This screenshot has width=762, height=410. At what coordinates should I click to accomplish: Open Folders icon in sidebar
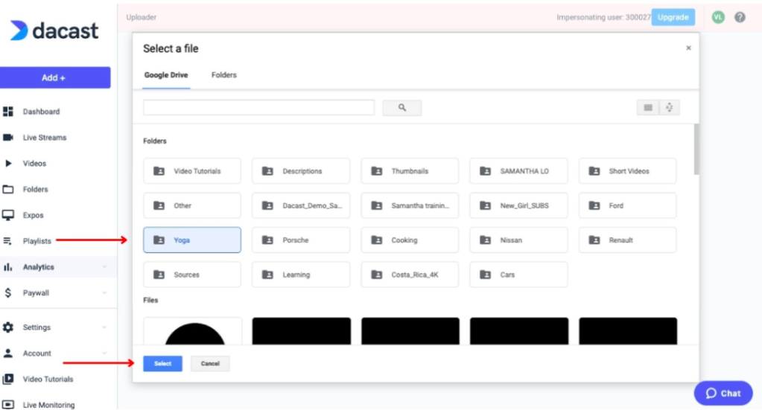8,189
